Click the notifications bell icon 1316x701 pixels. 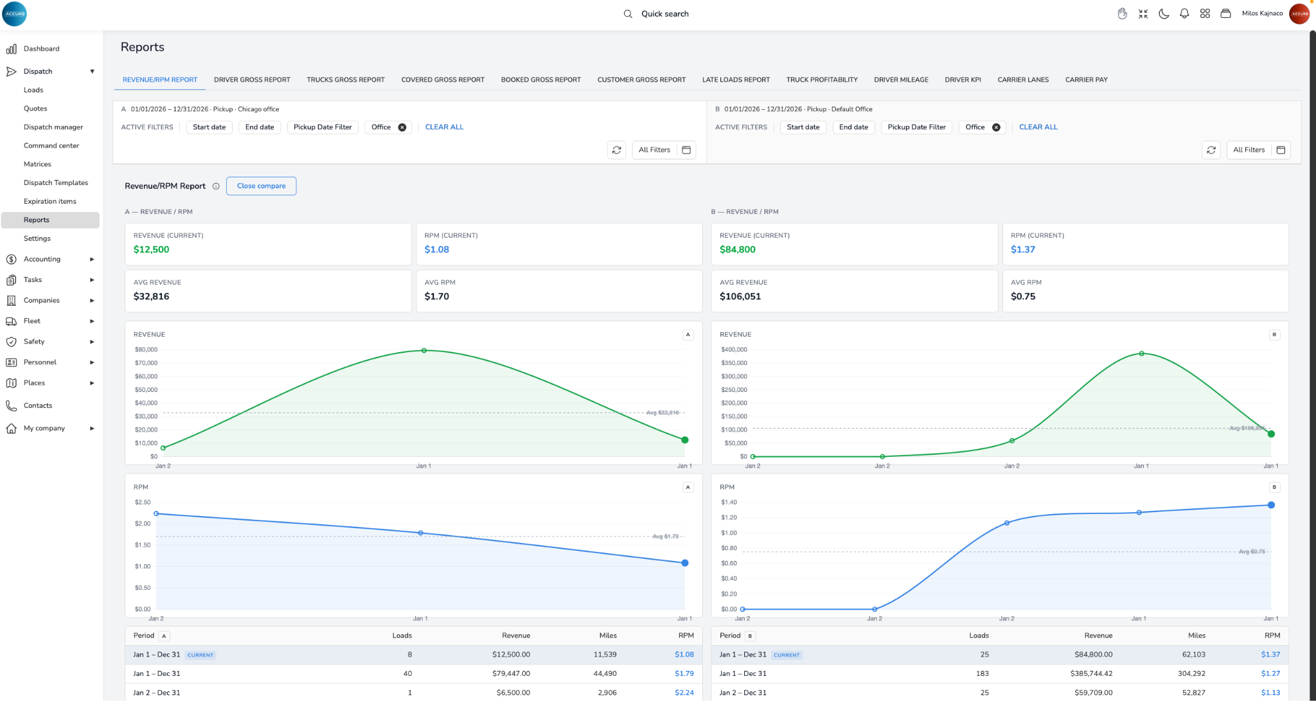[x=1184, y=13]
